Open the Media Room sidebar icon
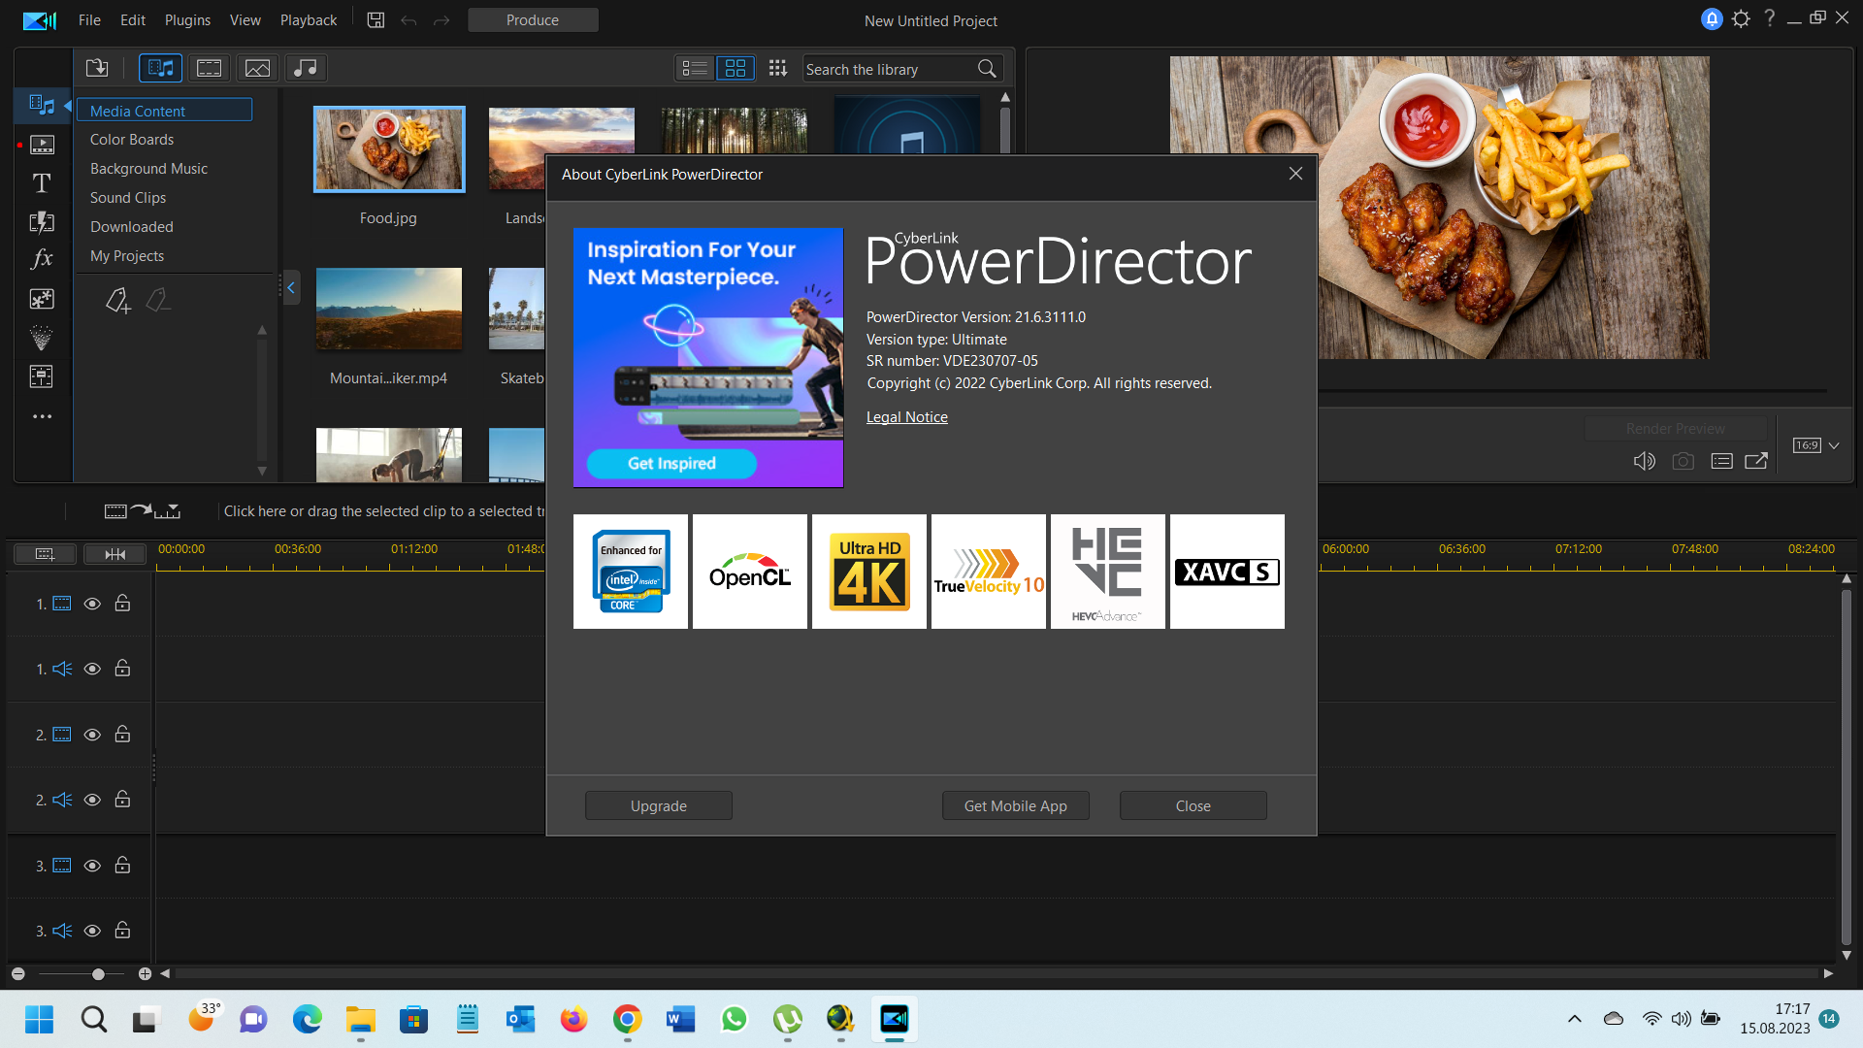The image size is (1863, 1048). tap(42, 105)
